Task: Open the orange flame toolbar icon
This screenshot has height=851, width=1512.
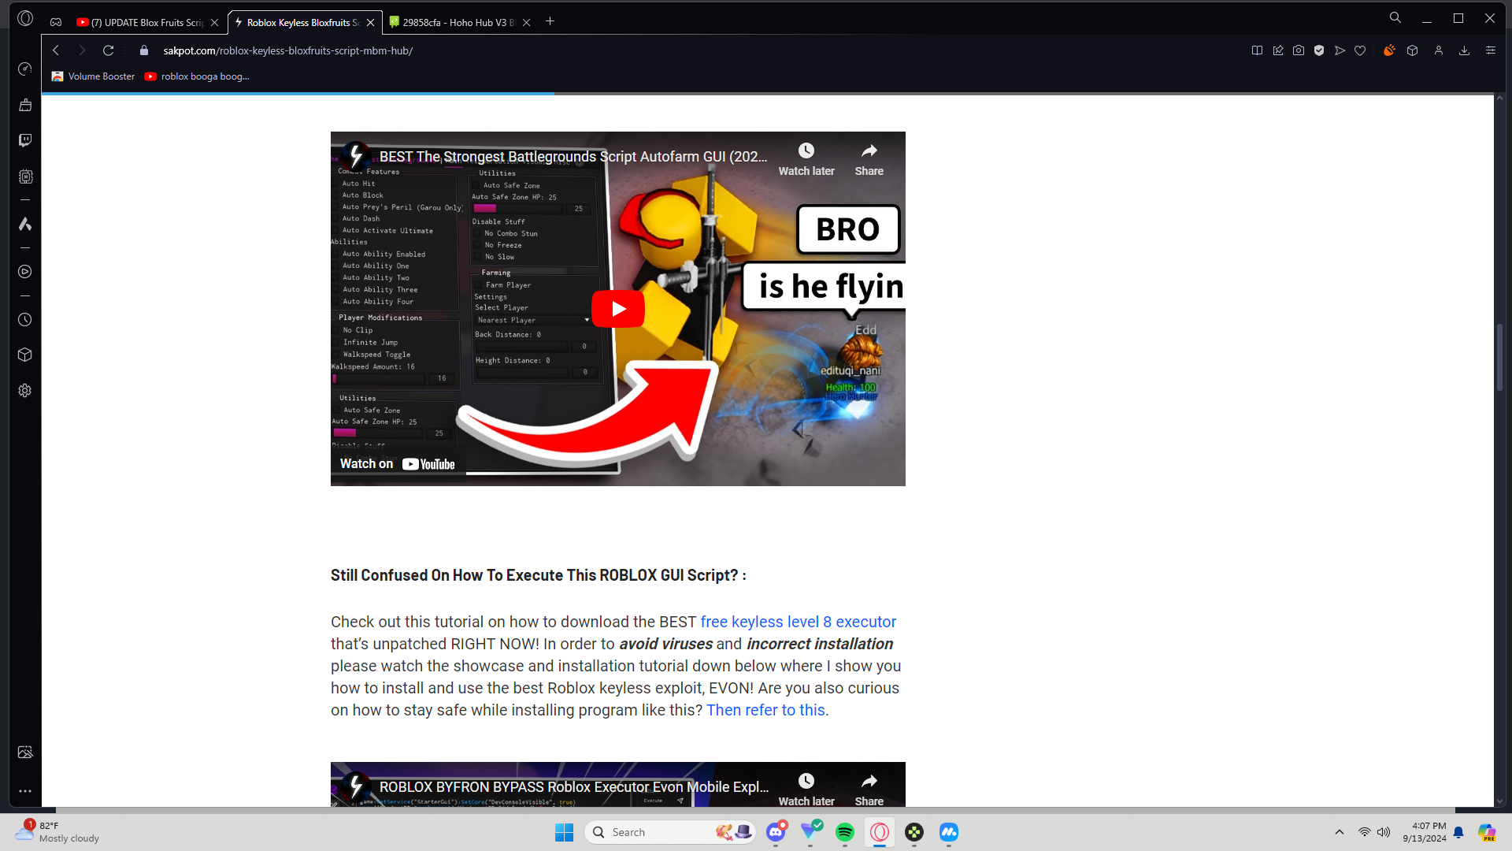Action: click(1389, 50)
